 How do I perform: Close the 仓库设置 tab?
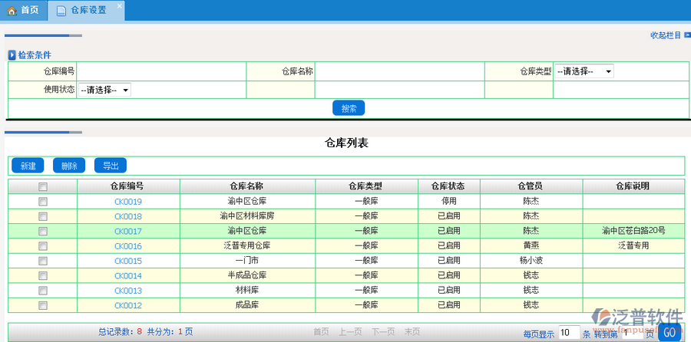[119, 6]
